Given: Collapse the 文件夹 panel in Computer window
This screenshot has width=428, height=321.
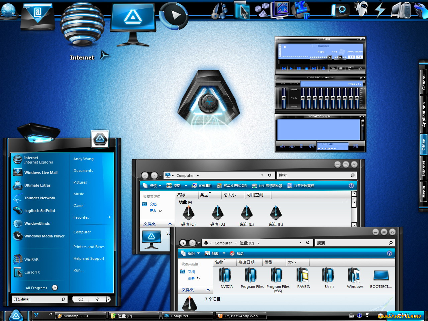Looking at the screenshot, I should (170, 224).
